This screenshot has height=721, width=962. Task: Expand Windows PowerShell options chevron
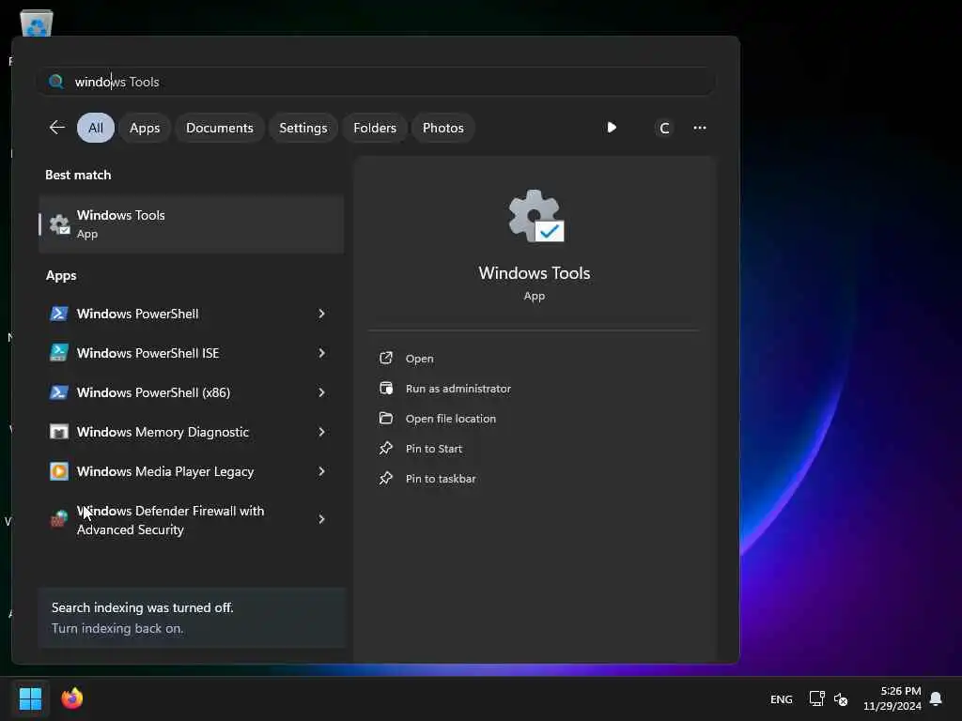[321, 314]
